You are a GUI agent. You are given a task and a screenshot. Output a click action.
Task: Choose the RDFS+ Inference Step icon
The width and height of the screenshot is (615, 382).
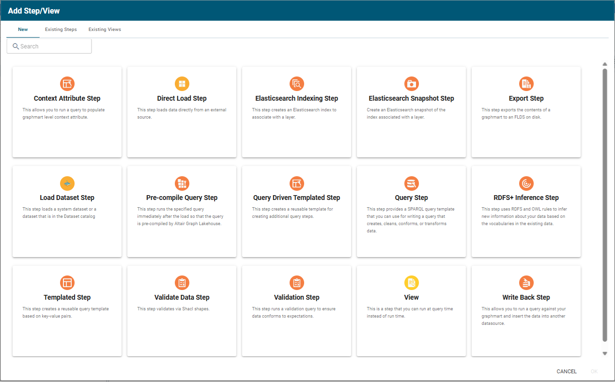[x=526, y=183]
